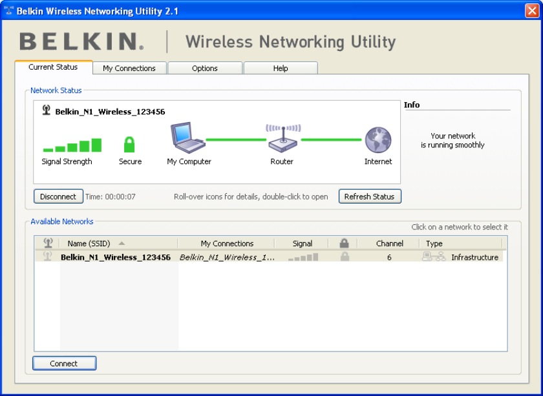Click the title bar application icon
The height and width of the screenshot is (396, 543).
click(8, 10)
